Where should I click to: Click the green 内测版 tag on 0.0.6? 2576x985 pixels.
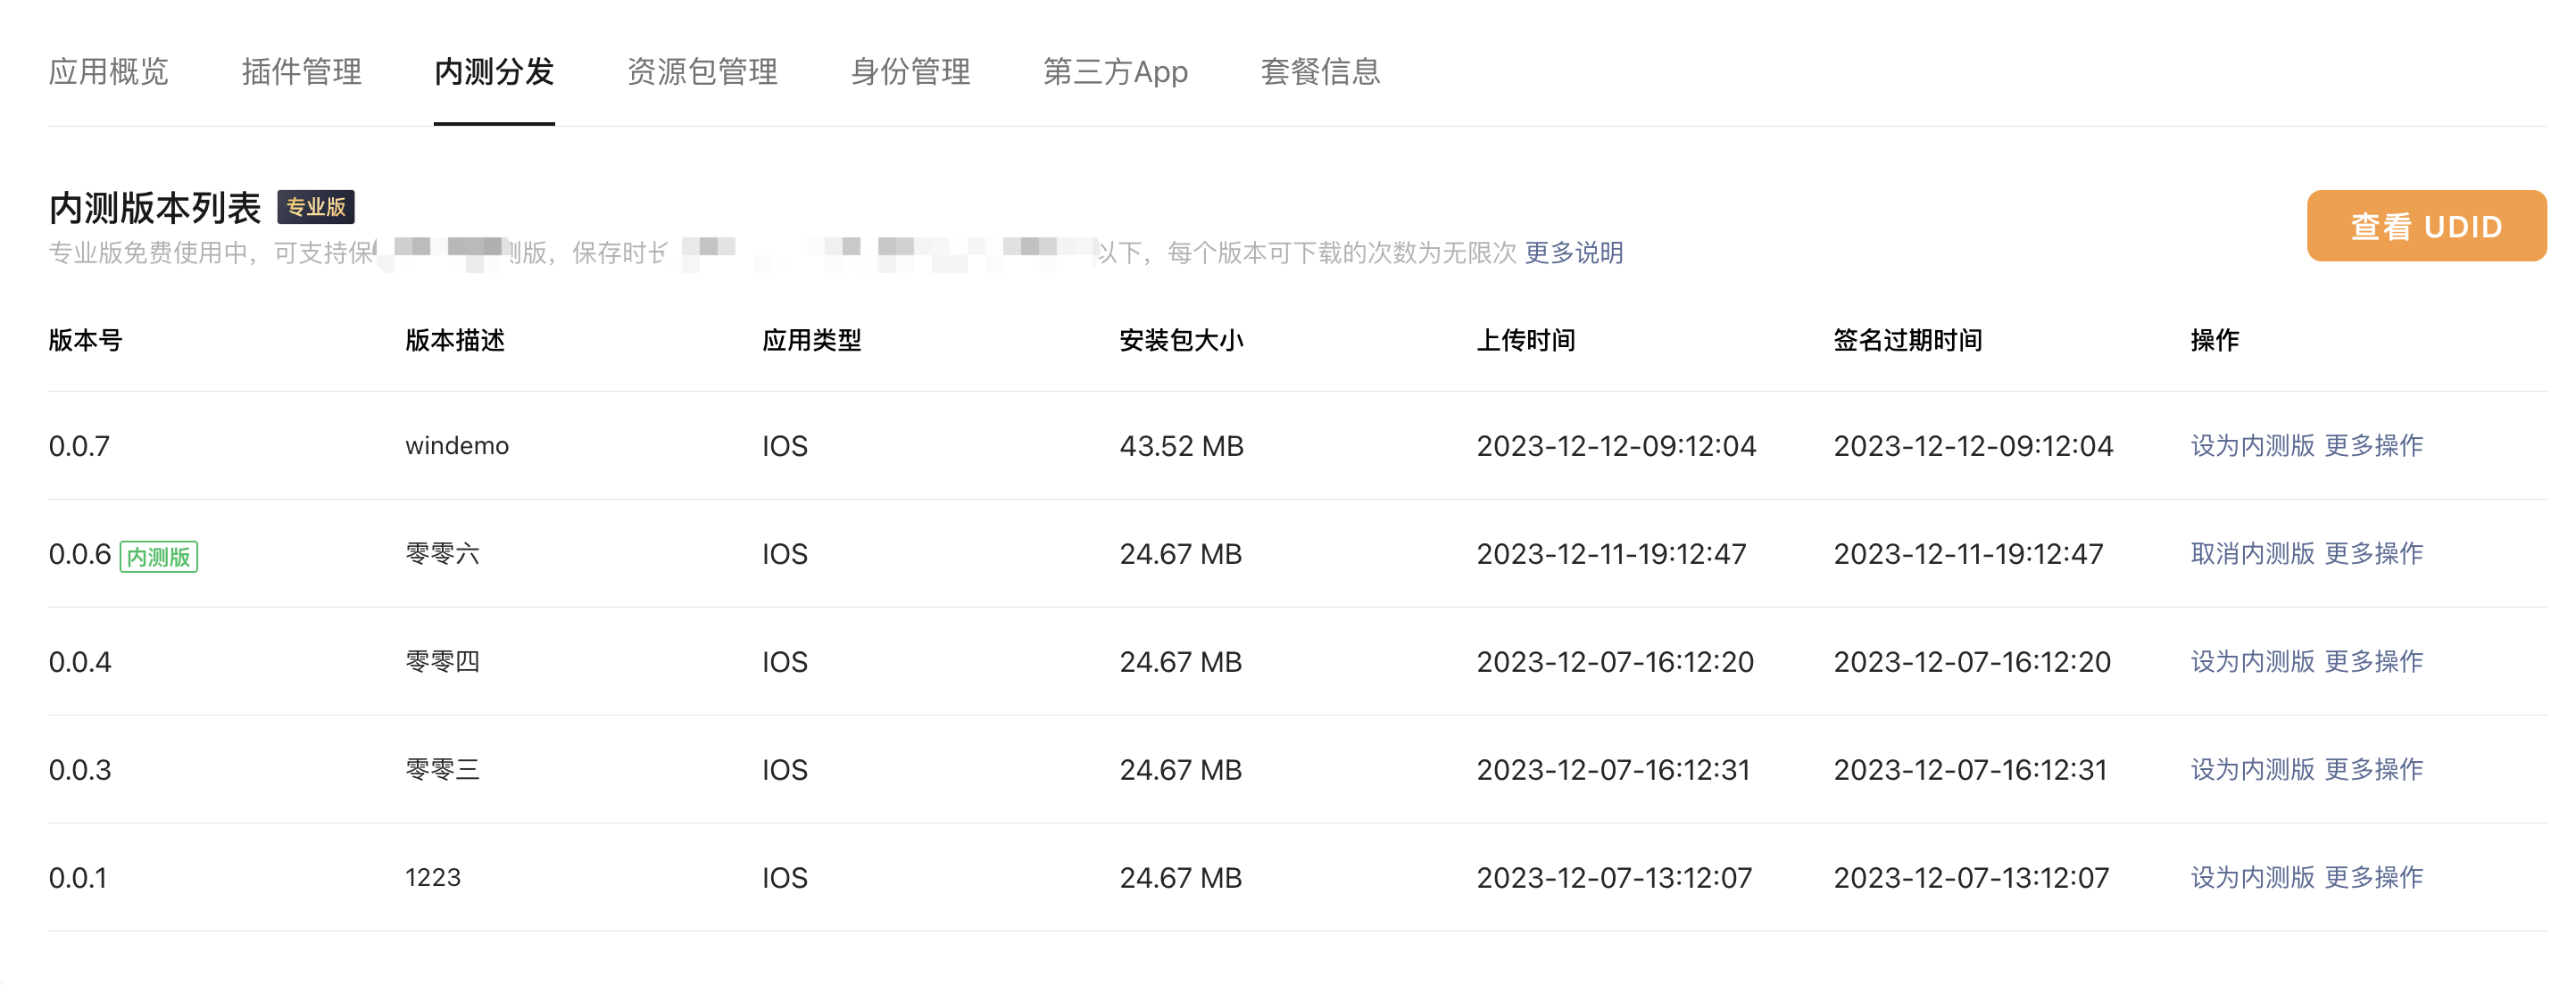(159, 556)
